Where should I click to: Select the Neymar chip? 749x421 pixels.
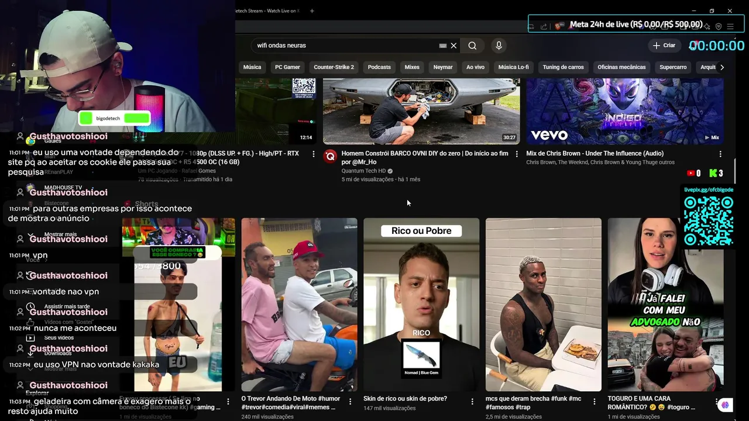[443, 67]
